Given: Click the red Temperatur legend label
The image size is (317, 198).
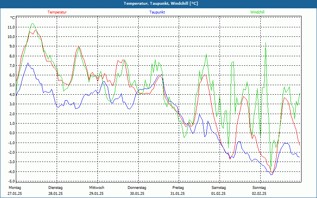Looking at the screenshot, I should [x=57, y=12].
